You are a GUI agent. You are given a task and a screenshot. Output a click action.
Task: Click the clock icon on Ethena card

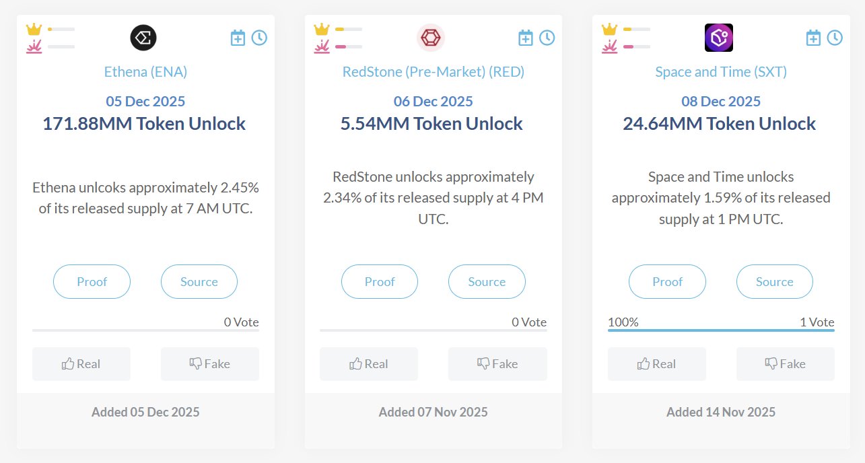259,38
